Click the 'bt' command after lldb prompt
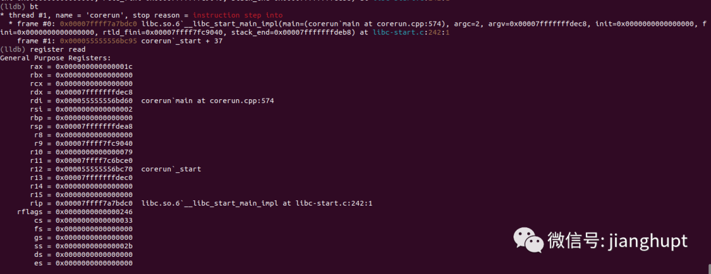 pos(34,7)
